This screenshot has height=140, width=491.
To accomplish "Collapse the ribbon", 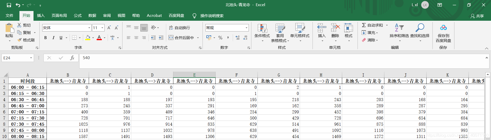I will point(487,48).
